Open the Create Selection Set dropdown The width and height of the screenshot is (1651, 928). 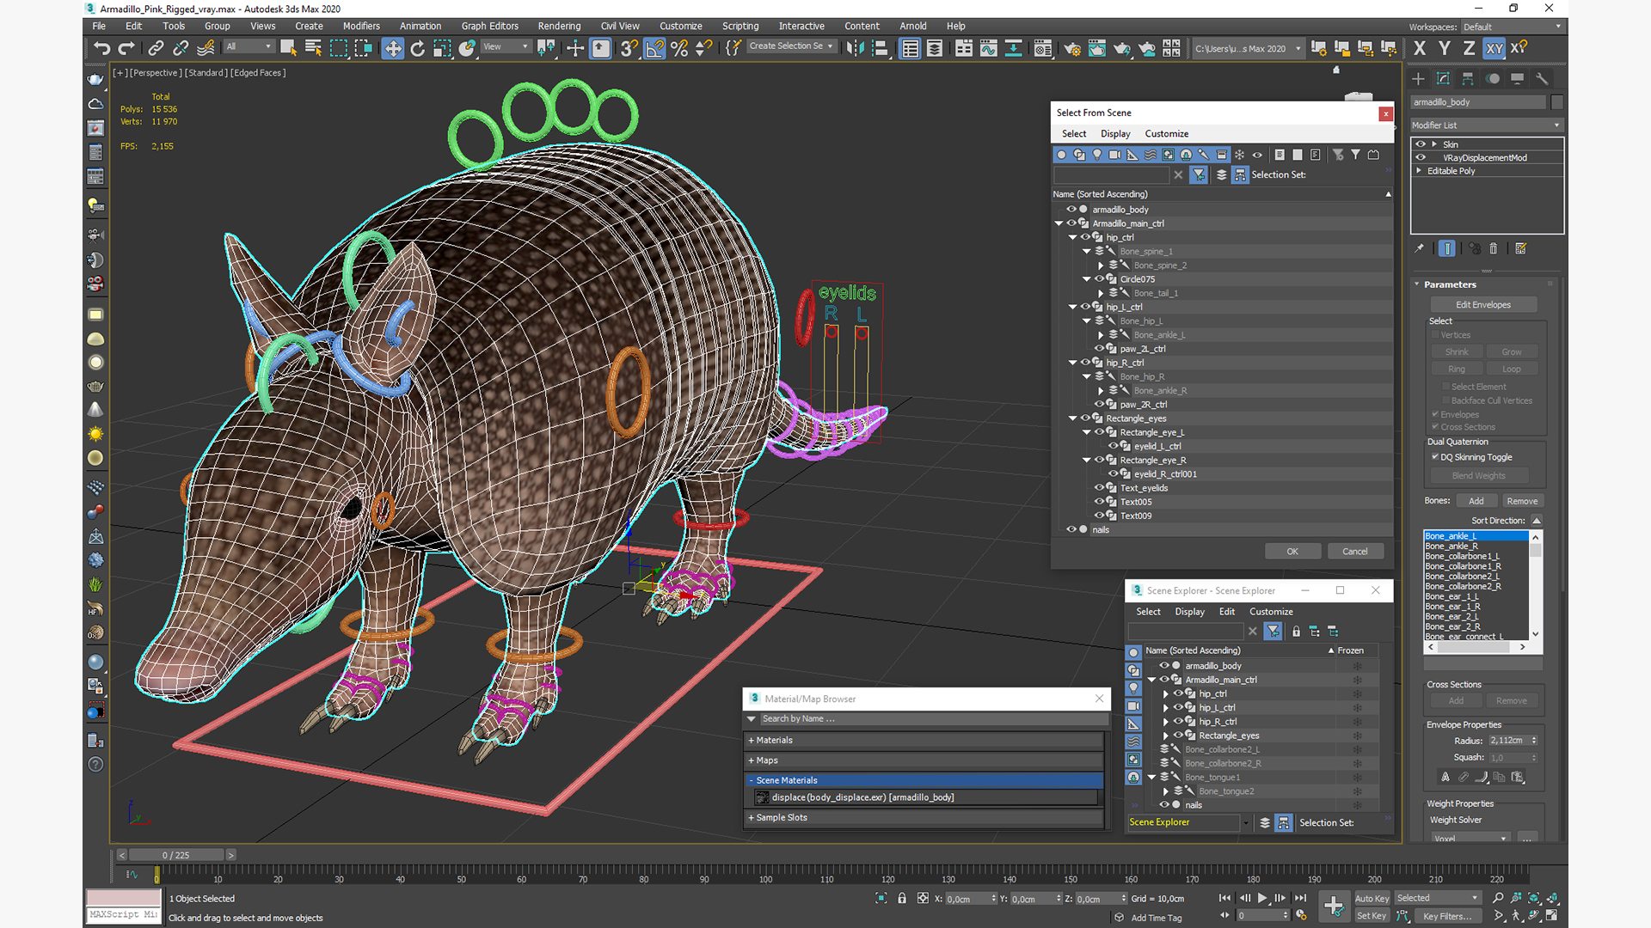(x=790, y=46)
